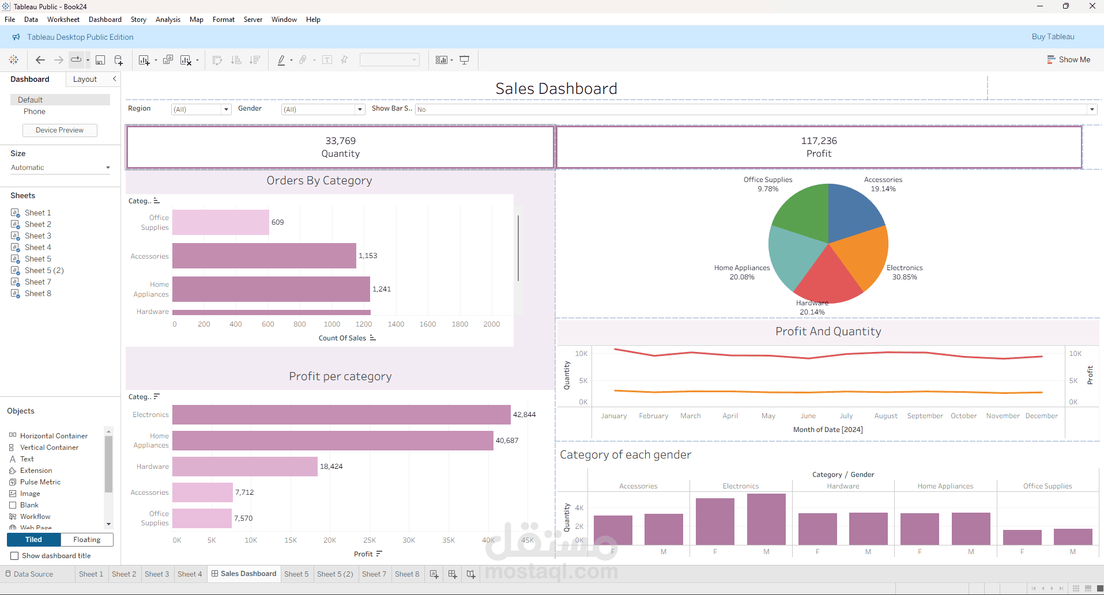The height and width of the screenshot is (595, 1104).
Task: Click the New Worksheet toolbar icon
Action: click(x=144, y=60)
